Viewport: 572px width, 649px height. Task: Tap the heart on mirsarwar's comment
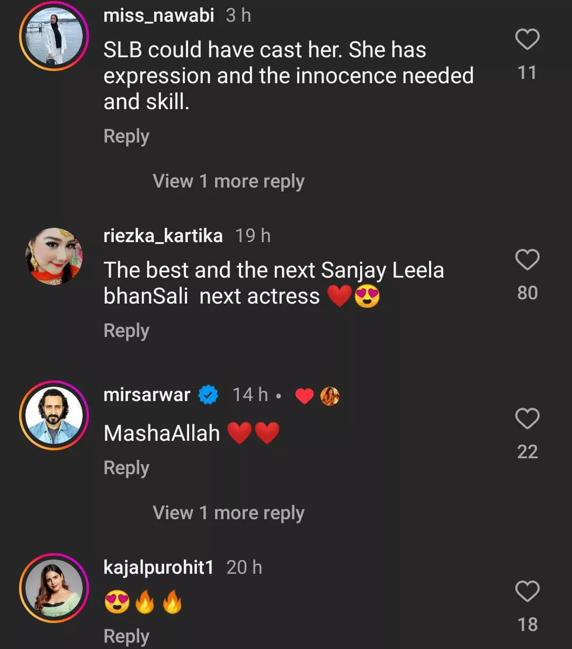coord(527,419)
